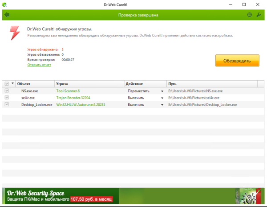The image size is (267, 207).
Task: Uncheck the Desktop_Locker.exe threat checkbox
Action: tap(7, 104)
